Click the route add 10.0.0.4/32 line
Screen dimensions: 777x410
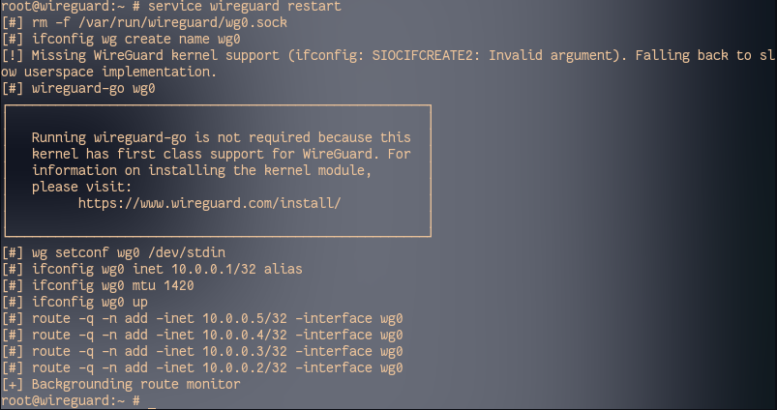point(217,335)
